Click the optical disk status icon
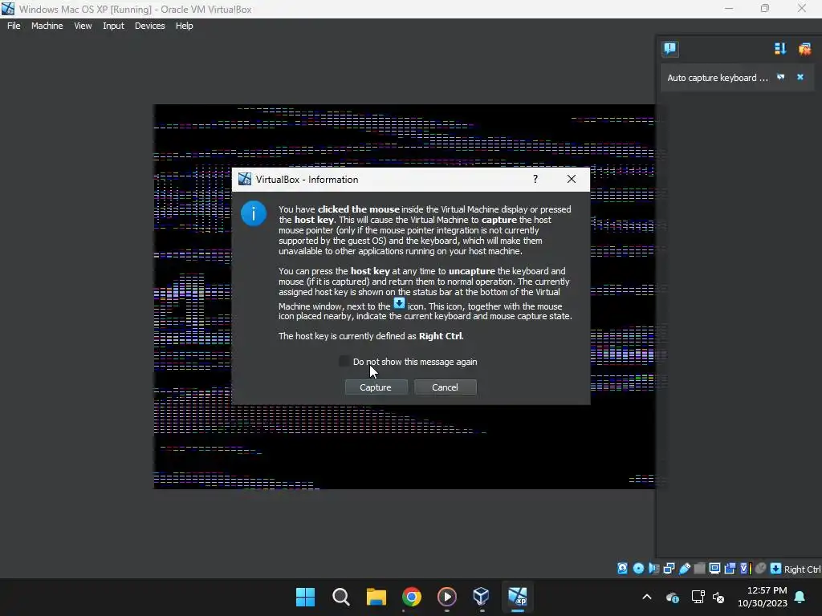Viewport: 822px width, 616px height. [x=638, y=569]
